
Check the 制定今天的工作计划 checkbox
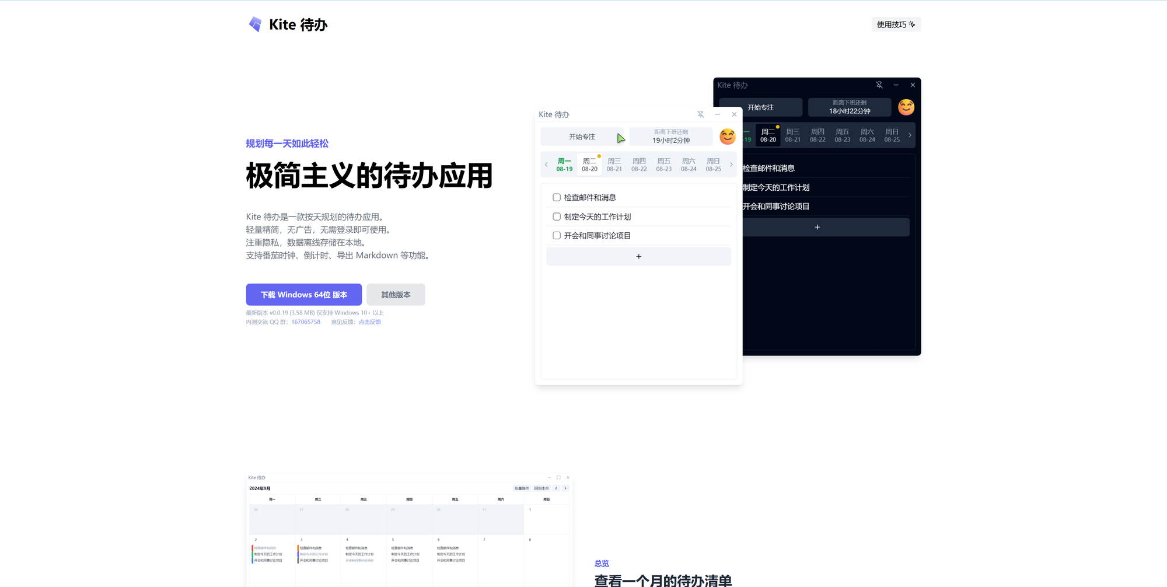(557, 217)
